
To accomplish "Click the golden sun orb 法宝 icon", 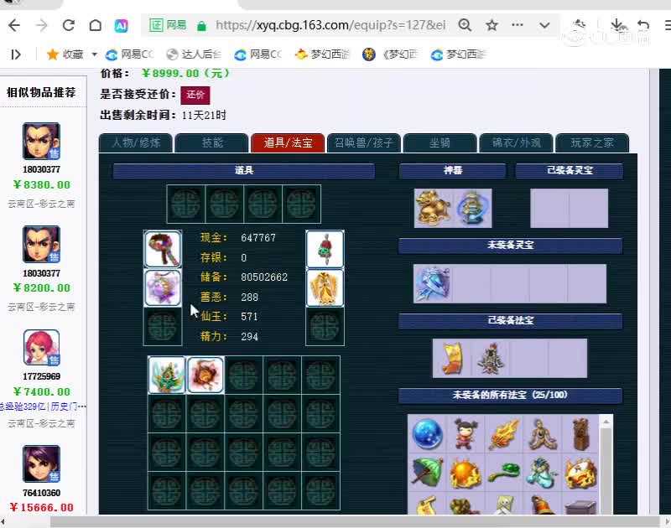I will [466, 473].
